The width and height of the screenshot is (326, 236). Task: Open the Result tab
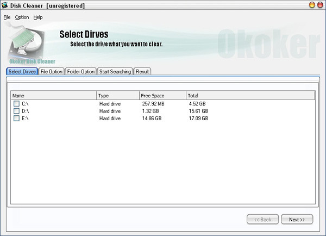[x=142, y=71]
